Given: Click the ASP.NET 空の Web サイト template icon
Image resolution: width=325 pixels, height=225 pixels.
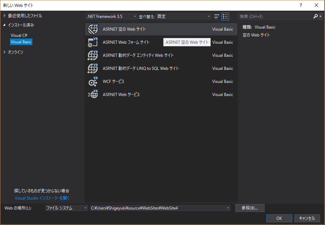Looking at the screenshot, I should (x=93, y=29).
